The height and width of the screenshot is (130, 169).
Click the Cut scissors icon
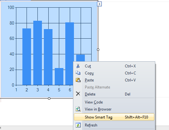[x=78, y=66]
